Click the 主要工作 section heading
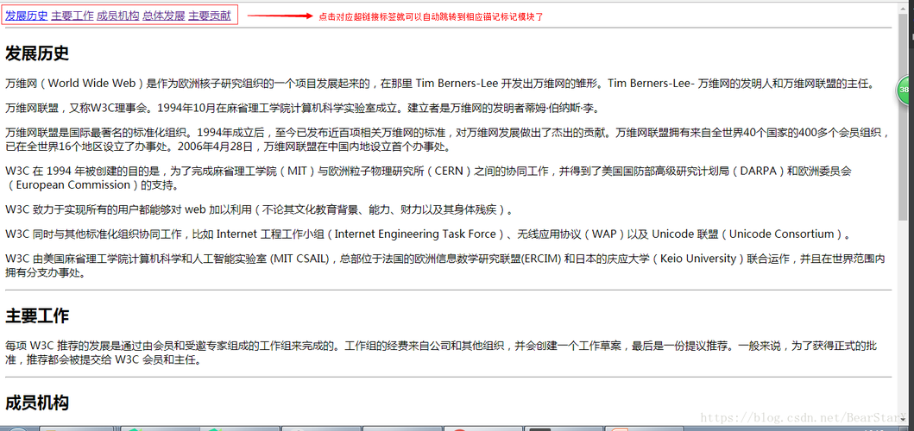Viewport: 914px width, 431px height. coord(37,316)
